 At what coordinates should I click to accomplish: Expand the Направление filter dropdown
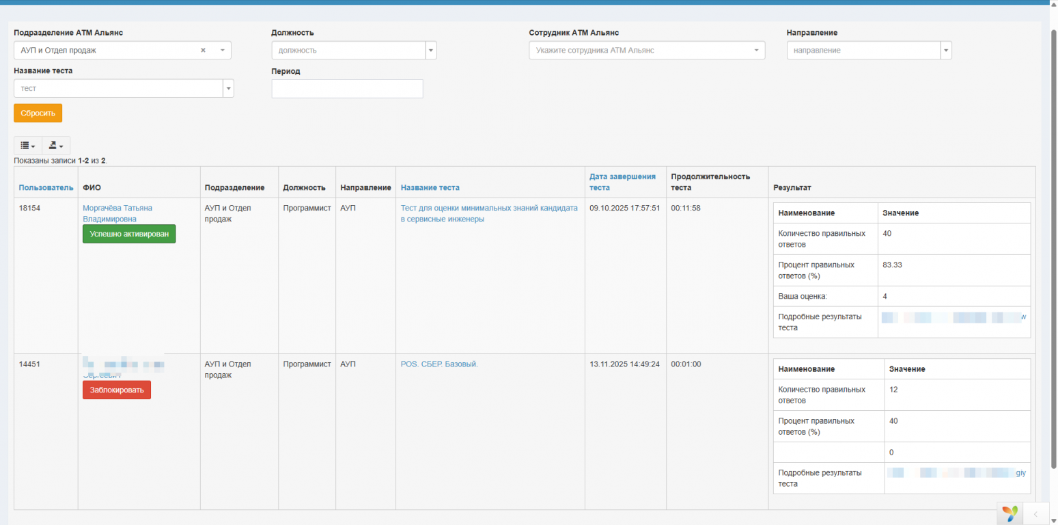point(946,51)
